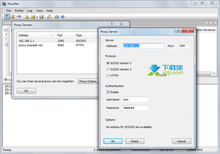Select the SOCKS Version 5 radio button

[x=108, y=63]
